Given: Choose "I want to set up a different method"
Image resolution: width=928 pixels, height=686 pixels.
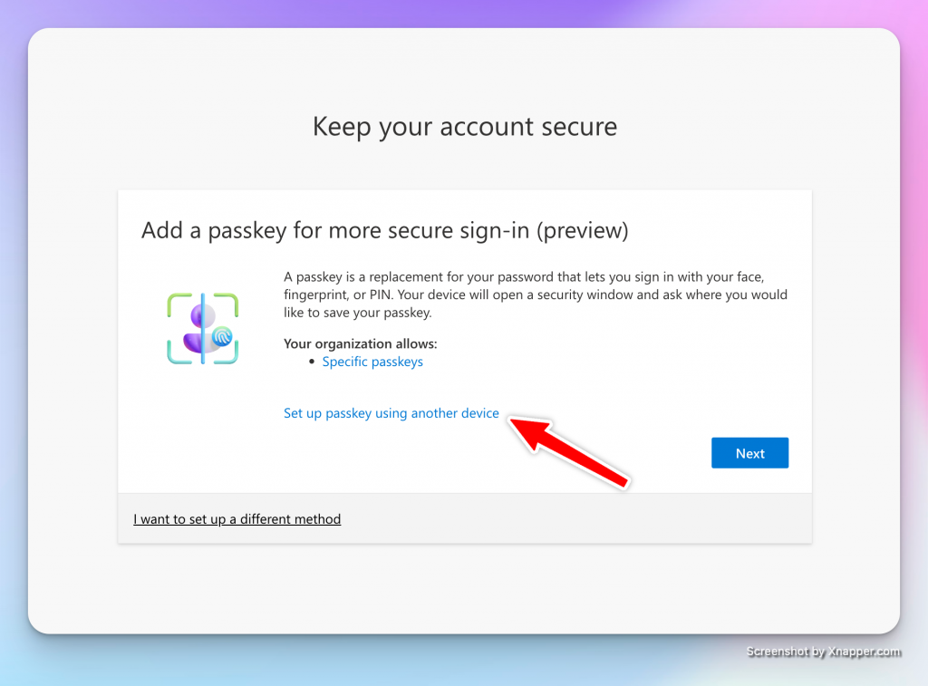Looking at the screenshot, I should [x=237, y=519].
